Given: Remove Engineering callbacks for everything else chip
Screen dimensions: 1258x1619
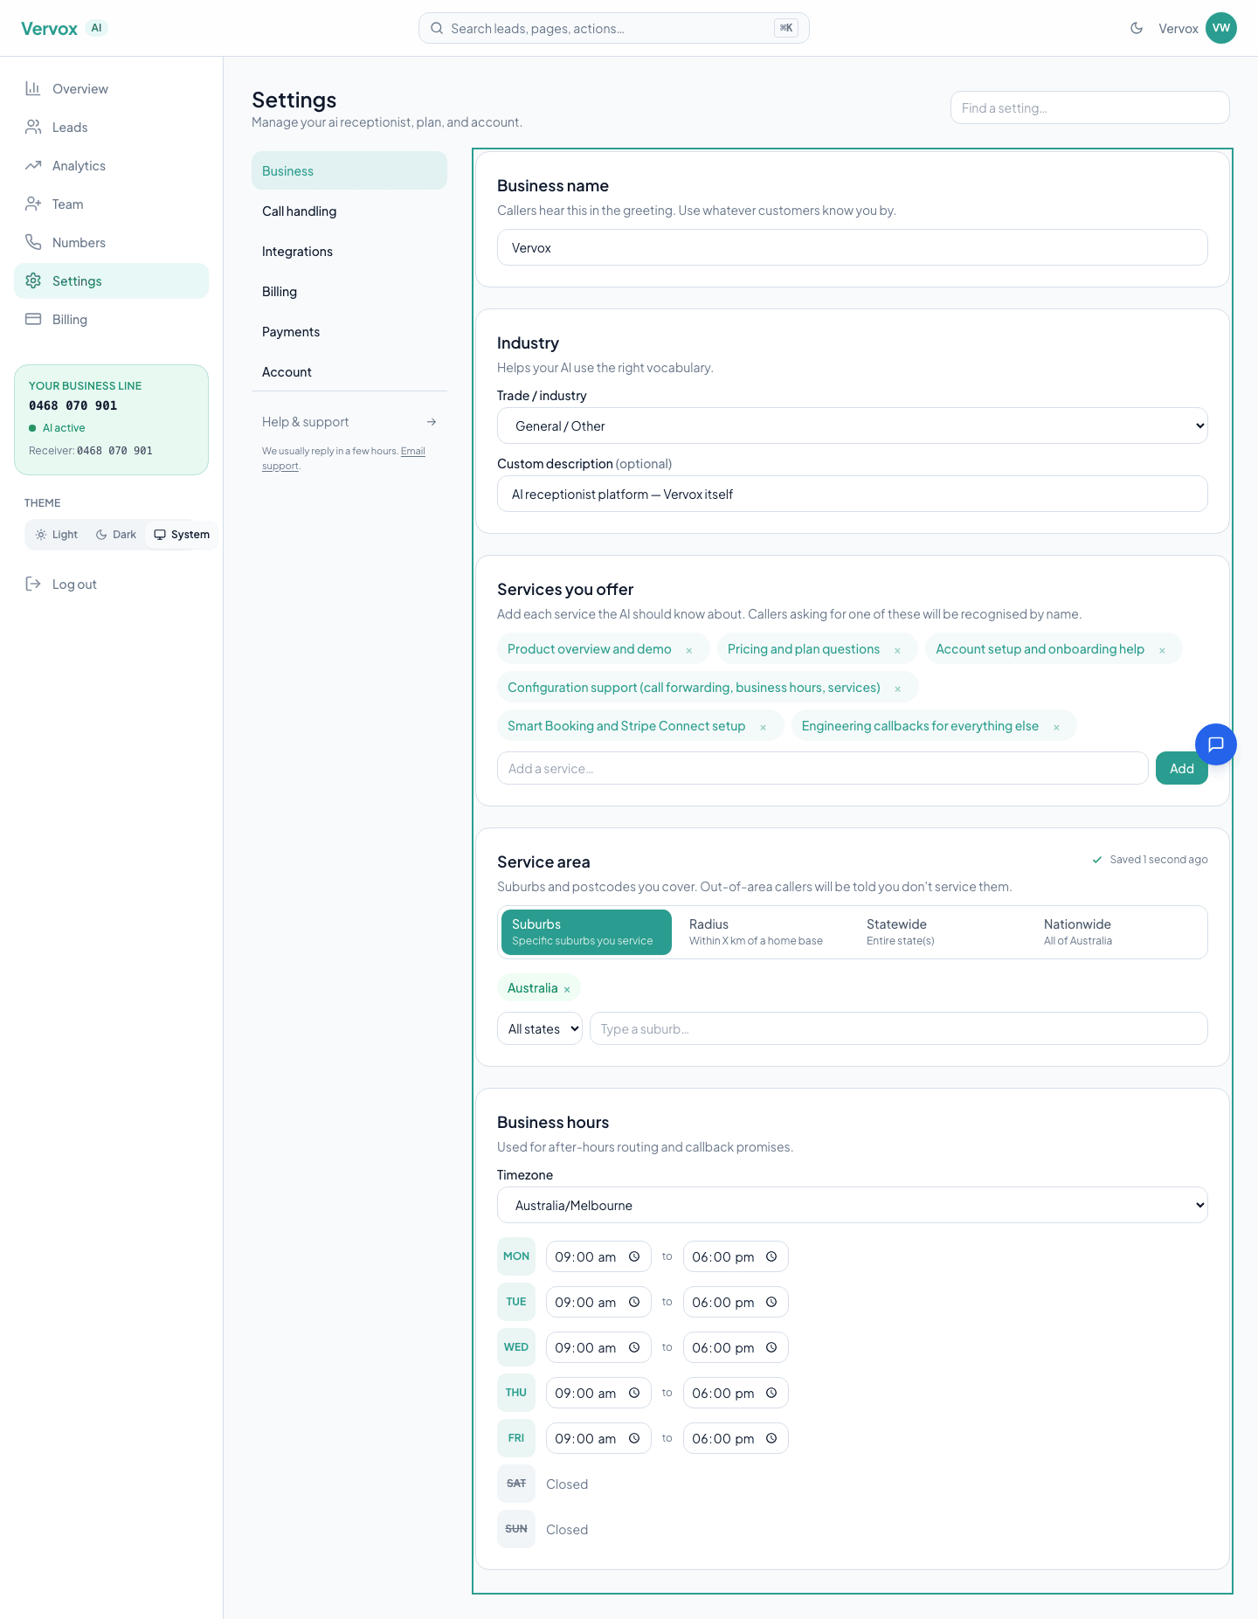Looking at the screenshot, I should (1056, 727).
